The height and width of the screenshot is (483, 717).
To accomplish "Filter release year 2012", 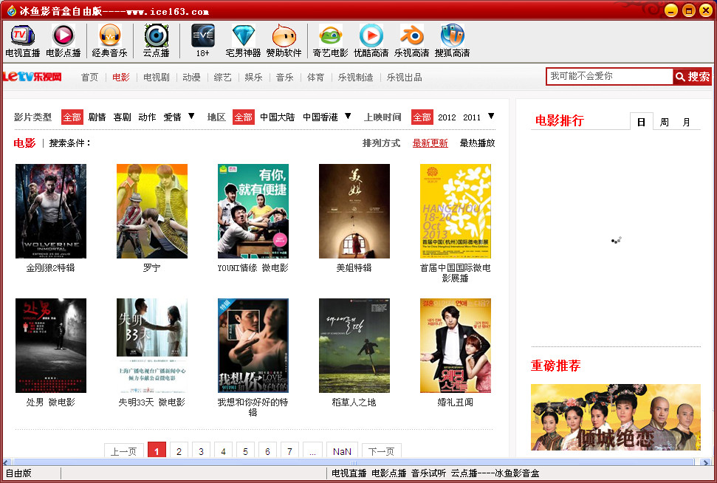I will point(447,117).
